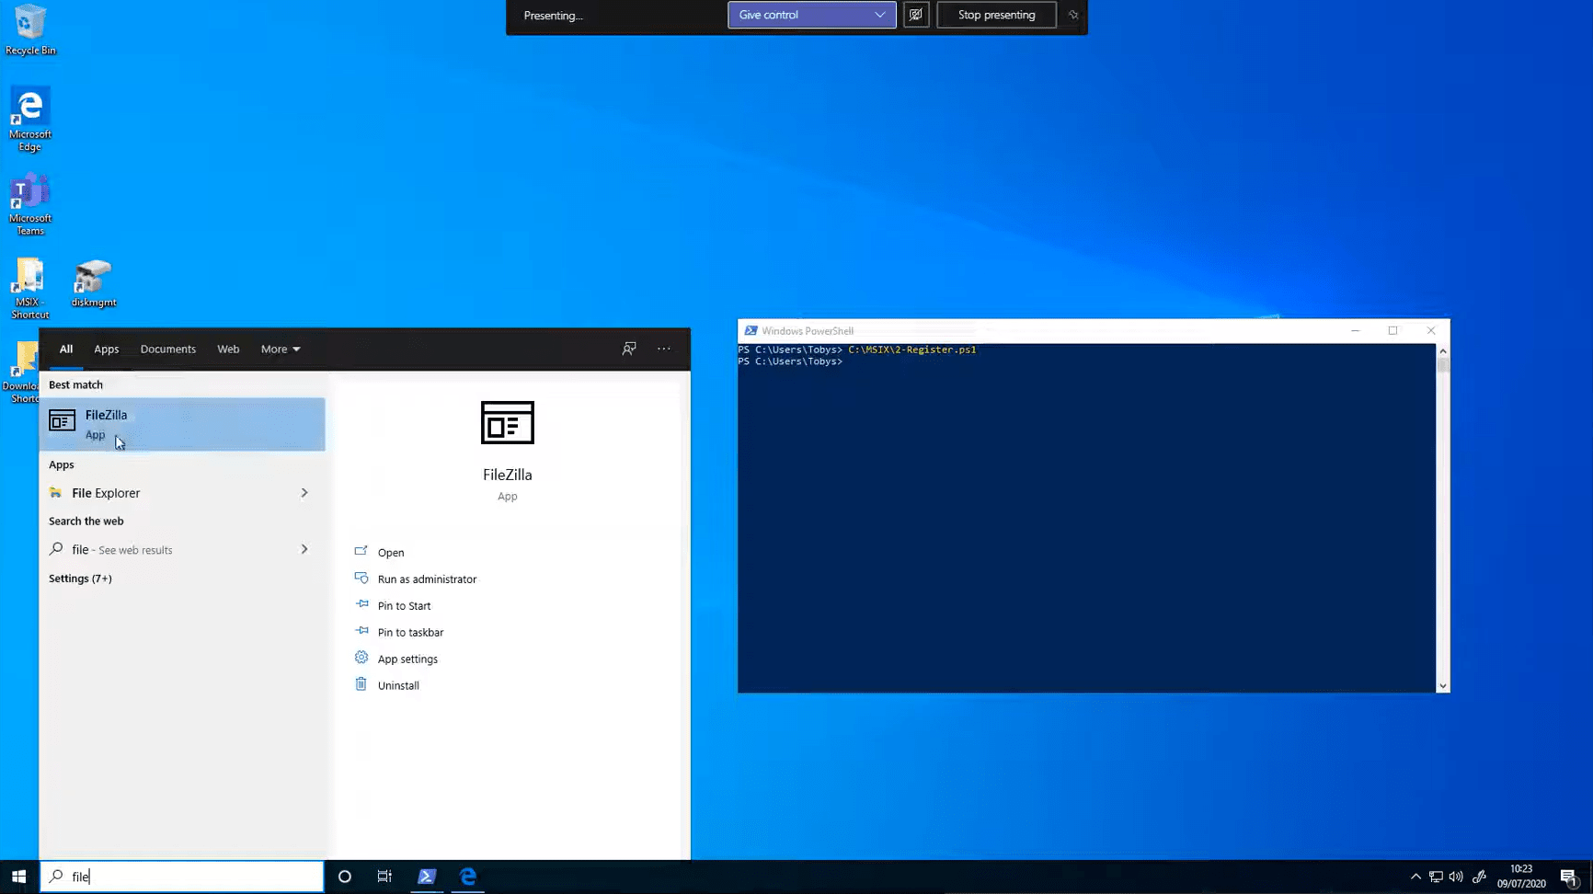The image size is (1593, 894).
Task: Open Task View on the taskbar
Action: pos(384,877)
